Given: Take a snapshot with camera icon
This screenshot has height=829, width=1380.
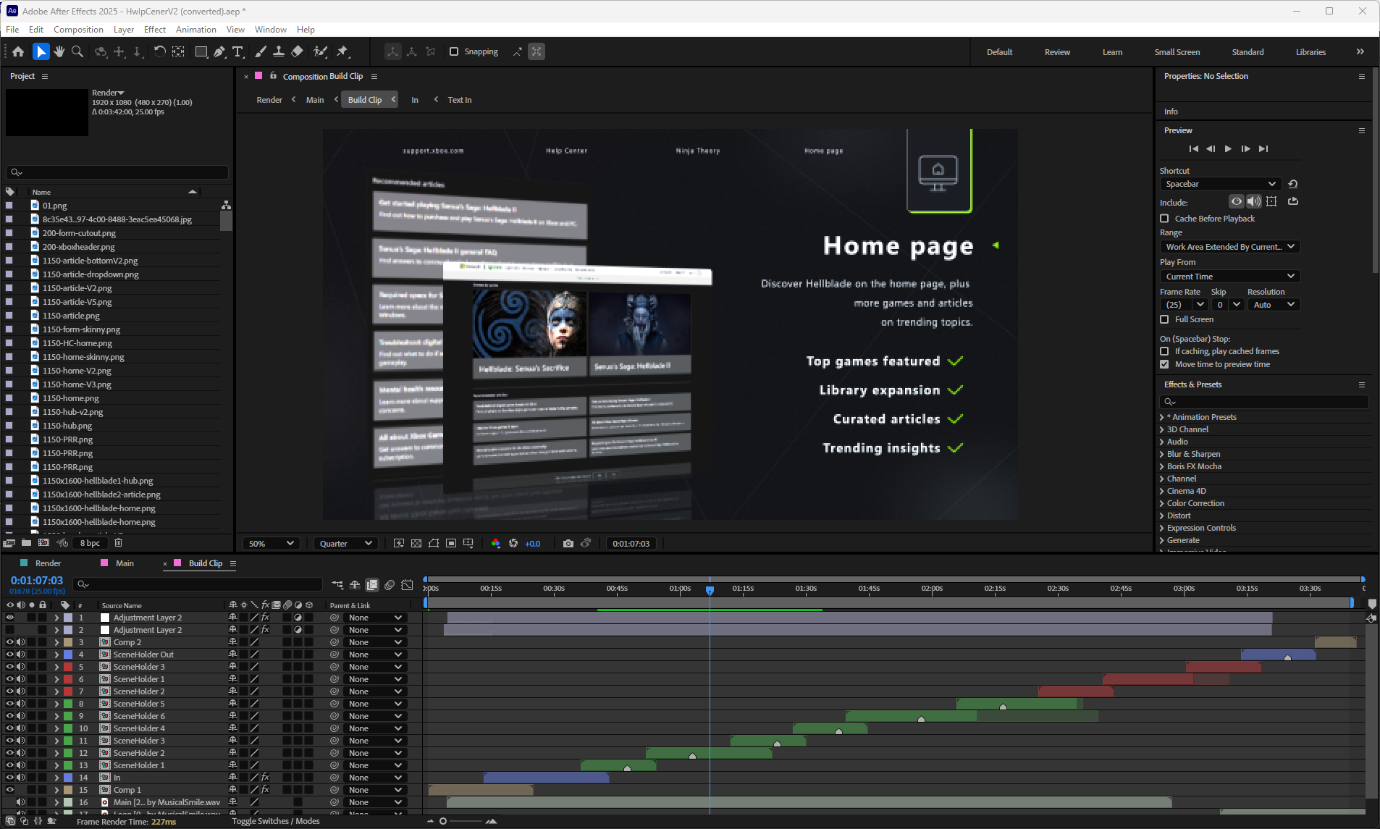Looking at the screenshot, I should coord(568,543).
